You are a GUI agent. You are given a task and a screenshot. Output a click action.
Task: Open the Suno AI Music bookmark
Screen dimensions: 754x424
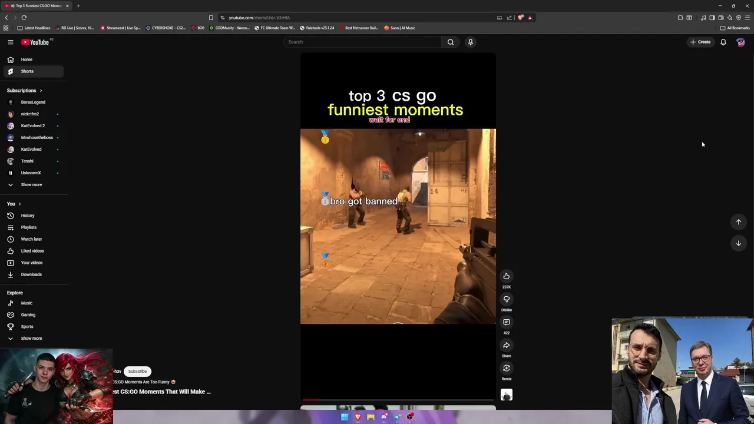pyautogui.click(x=399, y=28)
